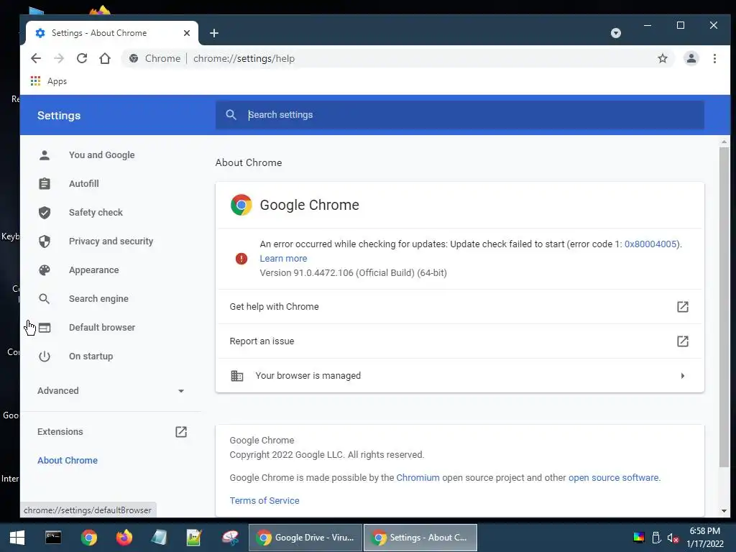The image size is (736, 552).
Task: Click the settings page vertical scrollbar
Action: (724, 307)
